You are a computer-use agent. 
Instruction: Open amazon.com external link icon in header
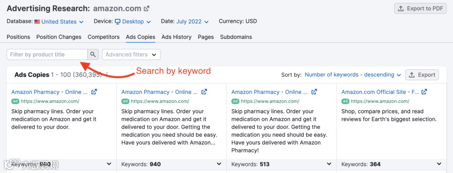pos(146,8)
